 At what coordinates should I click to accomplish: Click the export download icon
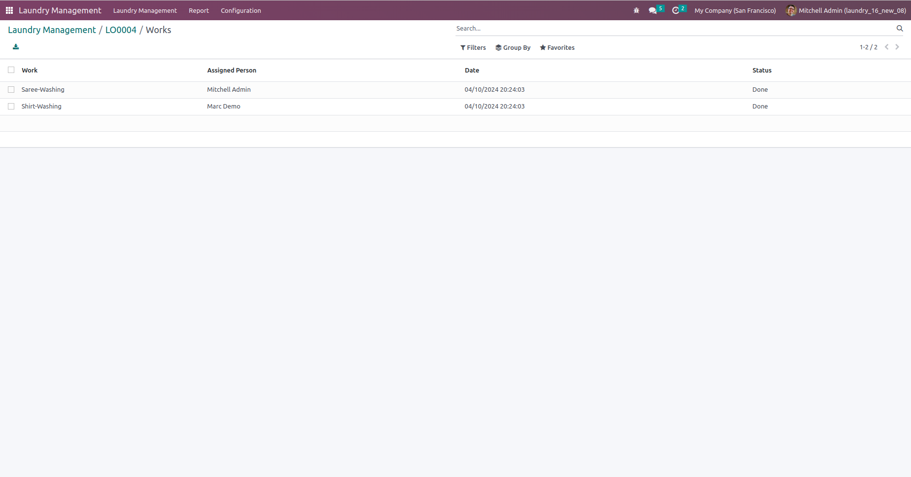point(16,47)
